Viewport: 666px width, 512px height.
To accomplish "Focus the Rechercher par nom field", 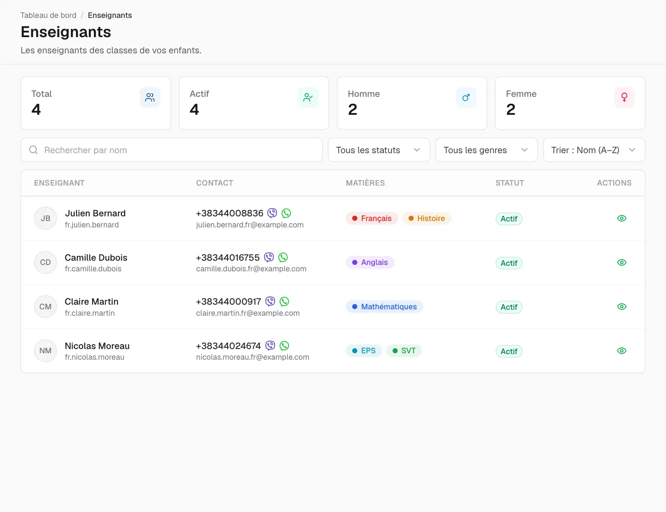I will tap(172, 150).
